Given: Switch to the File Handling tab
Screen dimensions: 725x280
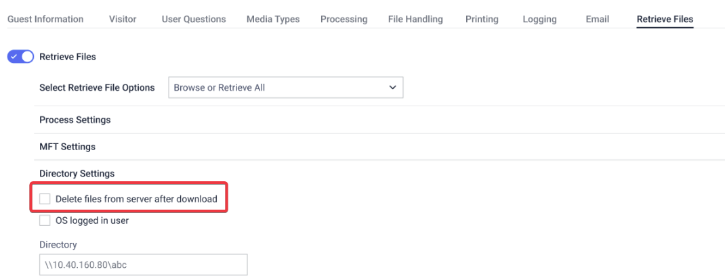Looking at the screenshot, I should [x=415, y=19].
